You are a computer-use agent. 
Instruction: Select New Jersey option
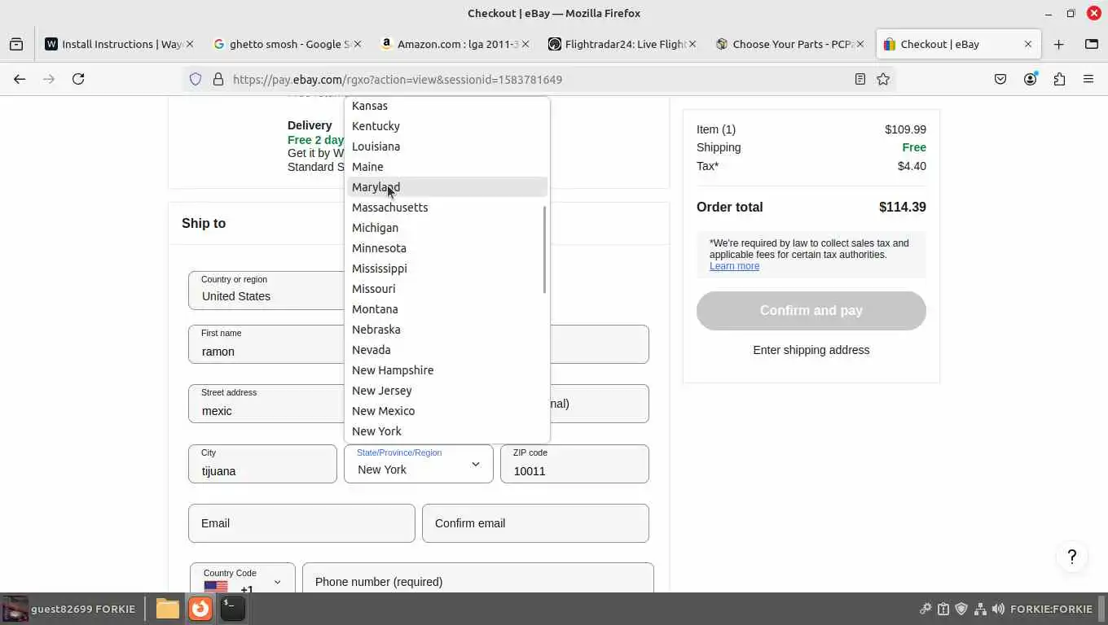447,391
